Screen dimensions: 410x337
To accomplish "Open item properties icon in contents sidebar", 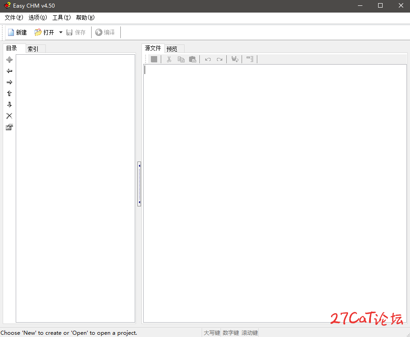I will 9,127.
